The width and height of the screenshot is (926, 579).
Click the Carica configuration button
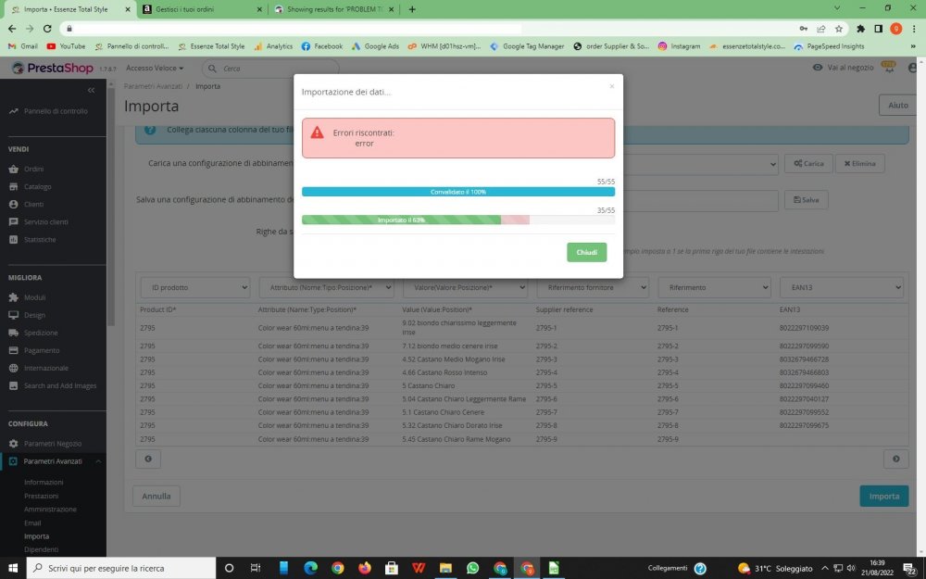click(808, 164)
